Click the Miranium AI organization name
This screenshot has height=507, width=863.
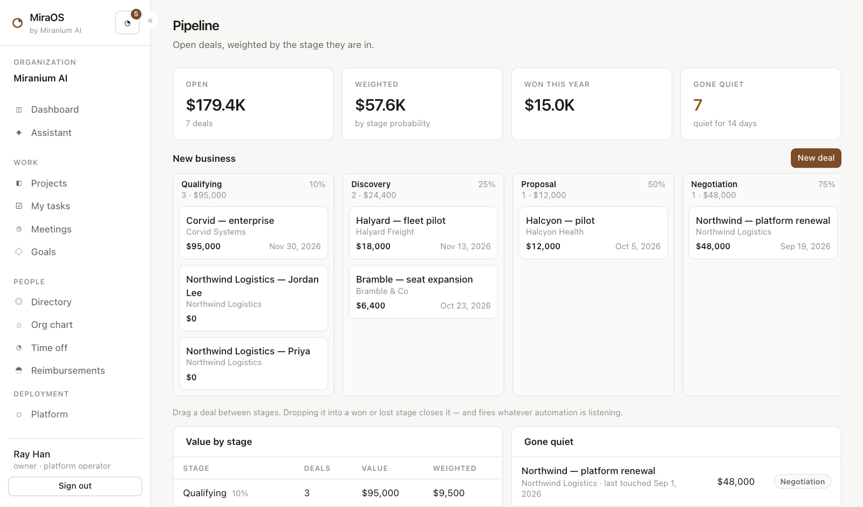coord(40,78)
